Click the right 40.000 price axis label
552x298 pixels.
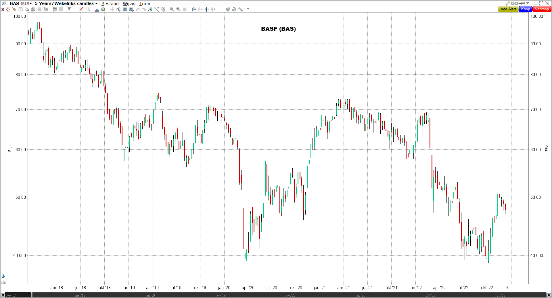[537, 256]
